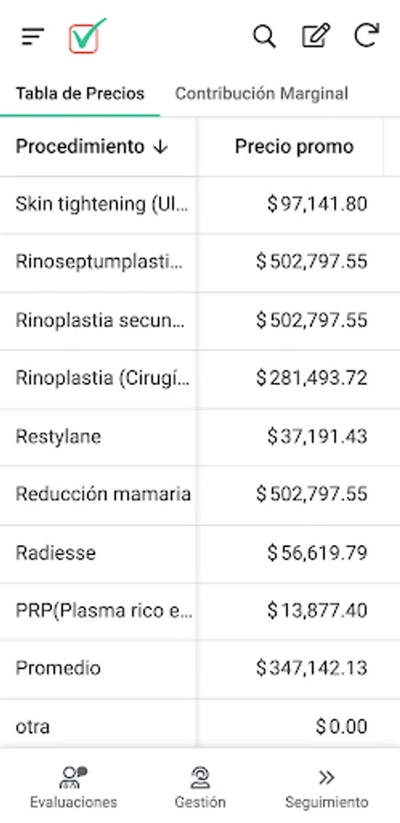Toggle sort arrow on Procedimiento column
Image resolution: width=400 pixels, height=823 pixels.
click(161, 147)
